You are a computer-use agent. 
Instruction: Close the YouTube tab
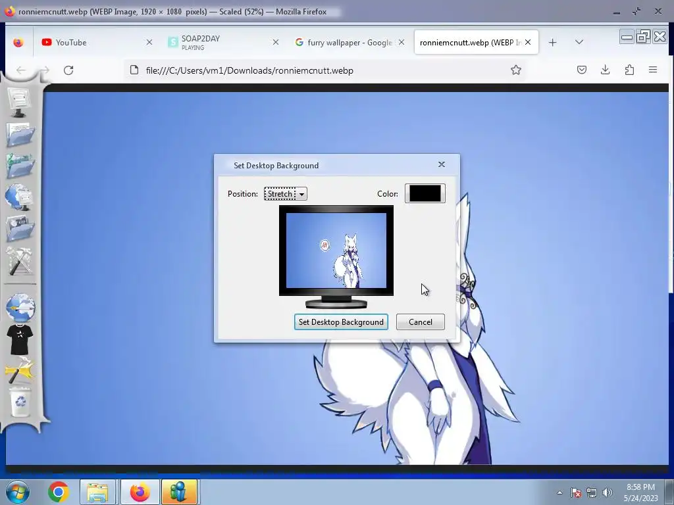click(149, 42)
